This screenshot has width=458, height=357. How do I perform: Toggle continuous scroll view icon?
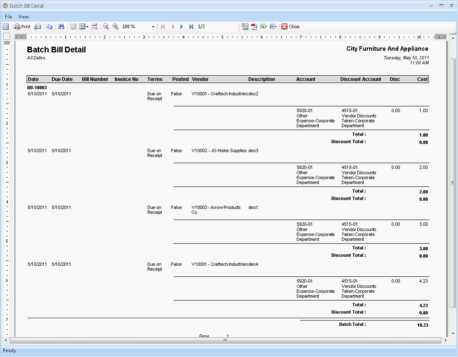(x=94, y=27)
